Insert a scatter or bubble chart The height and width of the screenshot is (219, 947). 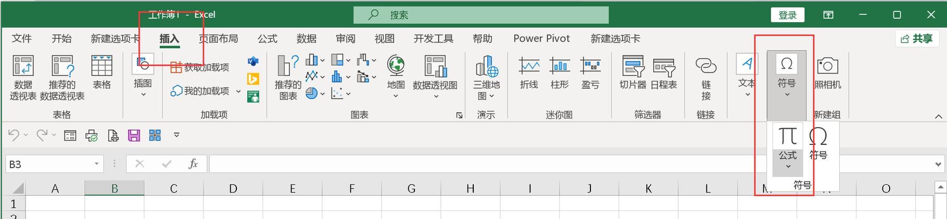coord(341,93)
